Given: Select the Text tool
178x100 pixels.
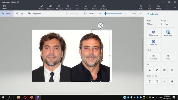Looking at the screenshot, I should (77, 7).
